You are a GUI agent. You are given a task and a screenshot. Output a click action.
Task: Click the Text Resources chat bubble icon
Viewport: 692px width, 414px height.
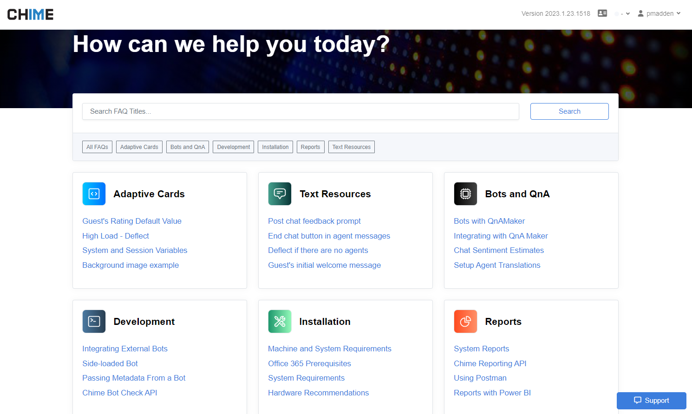click(280, 194)
